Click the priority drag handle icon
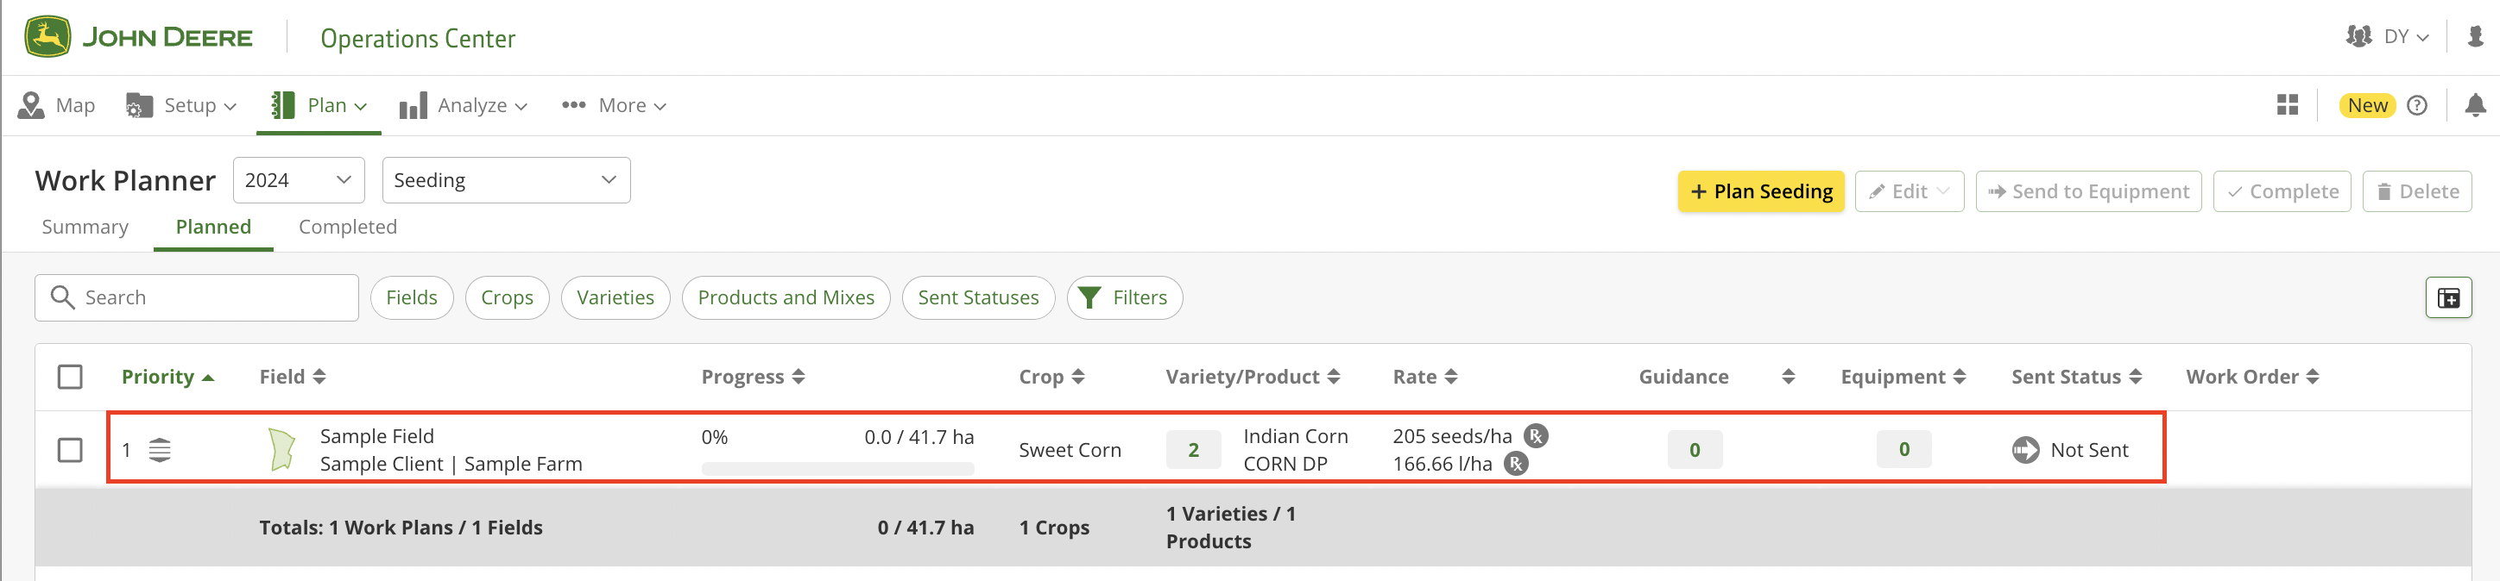Screen dimensions: 2500x581 [160, 449]
